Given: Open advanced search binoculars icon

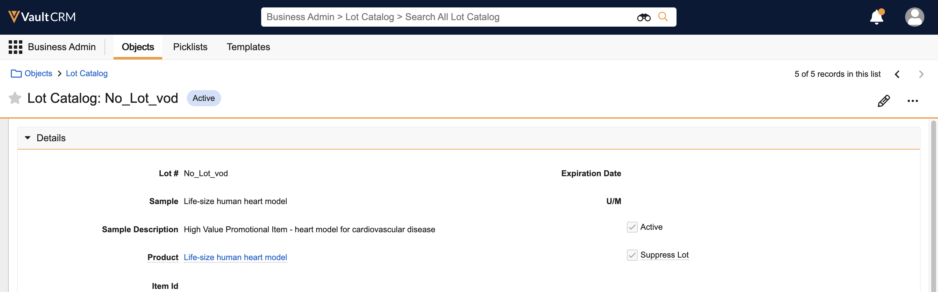Looking at the screenshot, I should [x=643, y=17].
